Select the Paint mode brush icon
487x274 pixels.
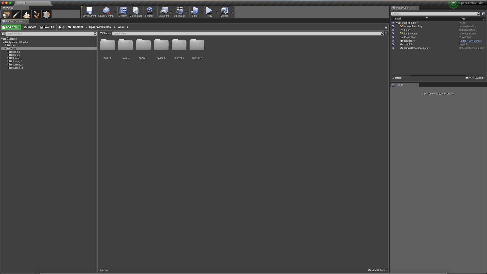click(x=16, y=15)
